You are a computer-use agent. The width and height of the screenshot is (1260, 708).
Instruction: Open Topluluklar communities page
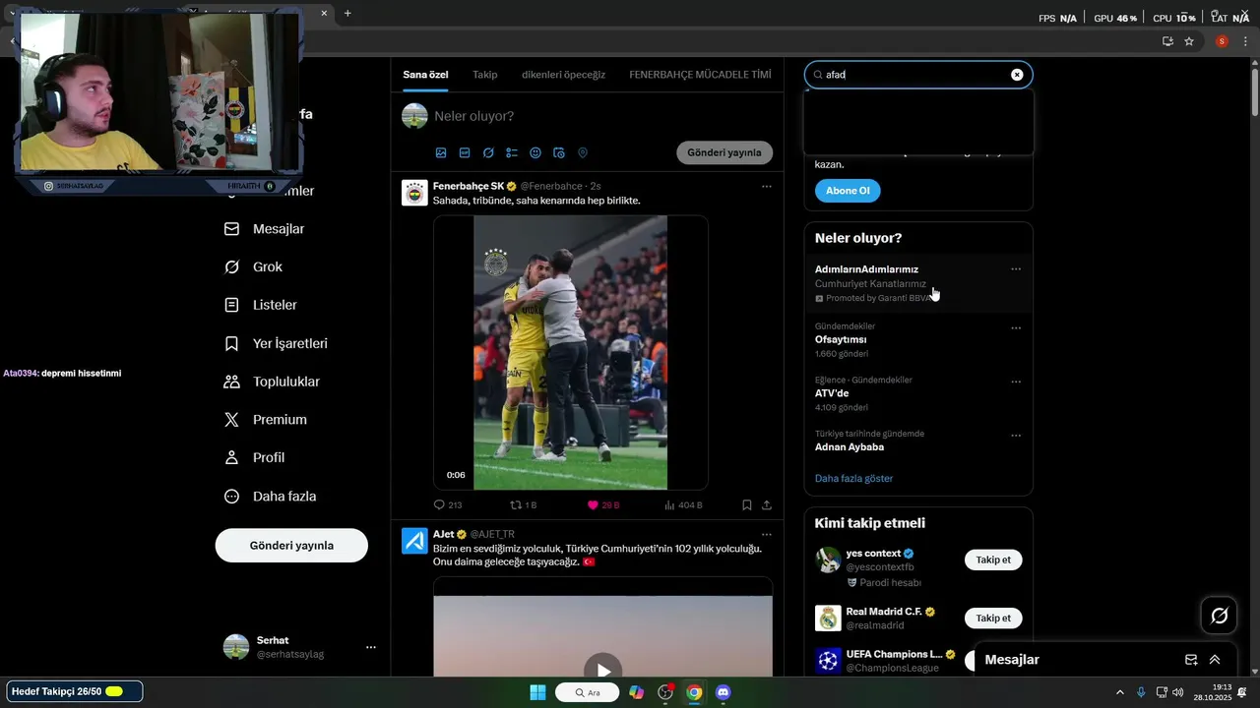click(273, 382)
